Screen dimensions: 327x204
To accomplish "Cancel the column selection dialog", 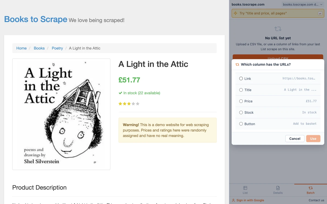I will (x=295, y=139).
